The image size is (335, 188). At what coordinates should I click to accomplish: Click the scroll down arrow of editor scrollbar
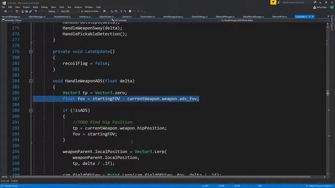click(328, 174)
